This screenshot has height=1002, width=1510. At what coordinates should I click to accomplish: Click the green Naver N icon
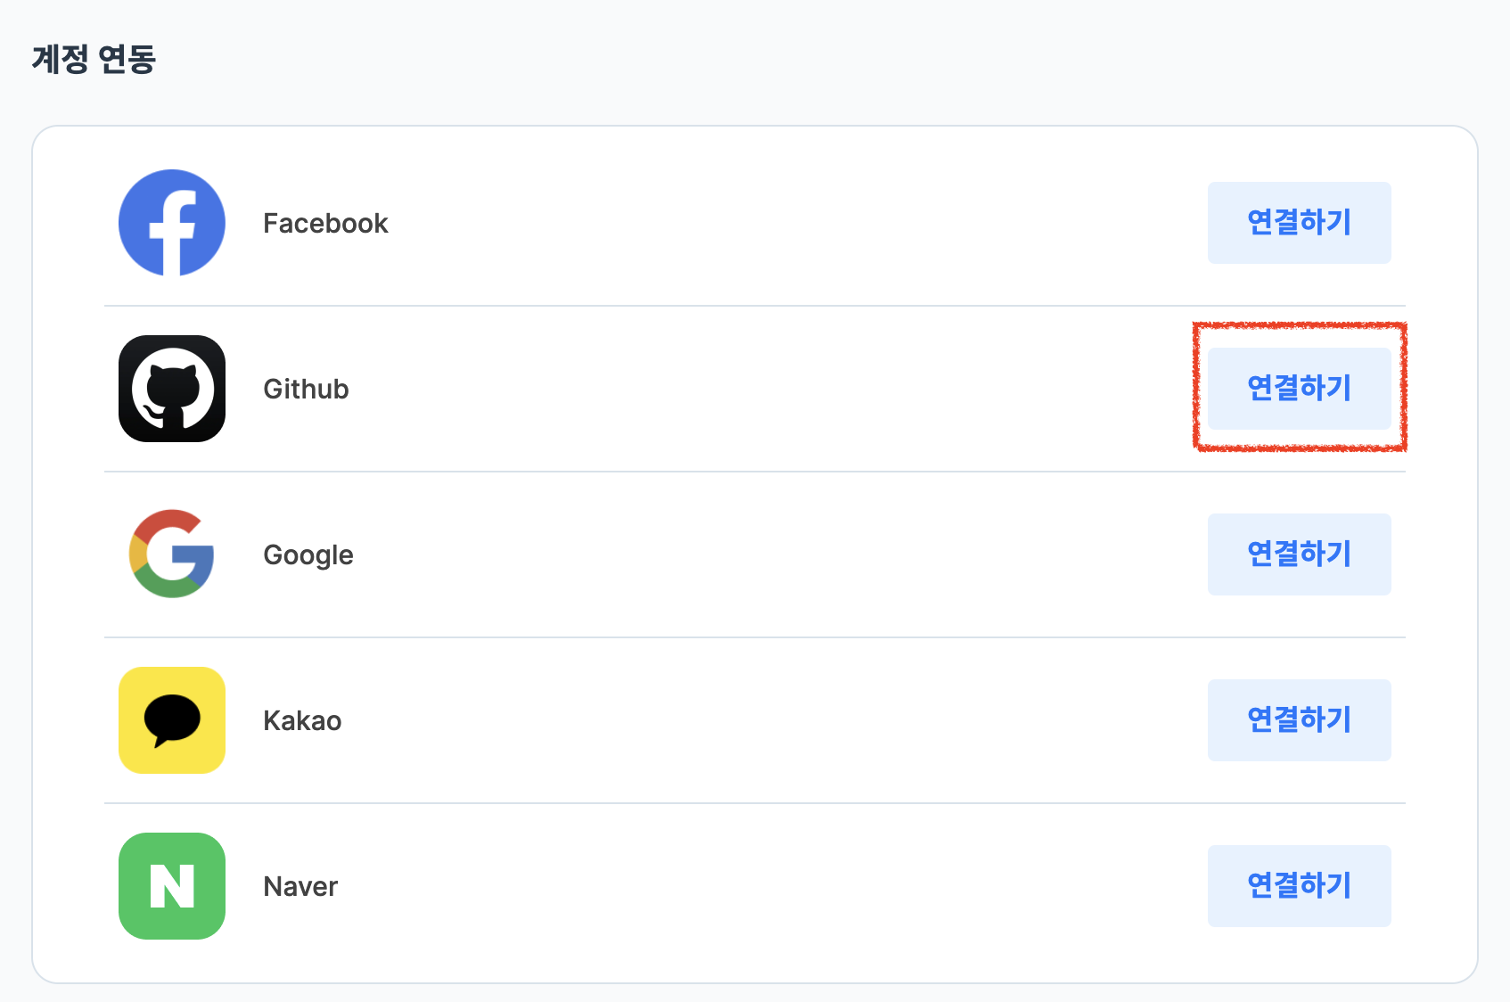(172, 886)
